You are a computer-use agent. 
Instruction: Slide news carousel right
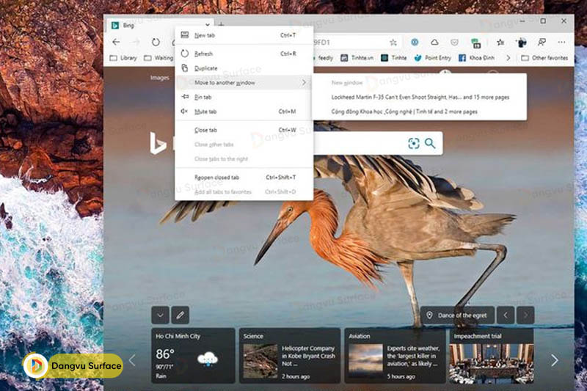coord(555,360)
